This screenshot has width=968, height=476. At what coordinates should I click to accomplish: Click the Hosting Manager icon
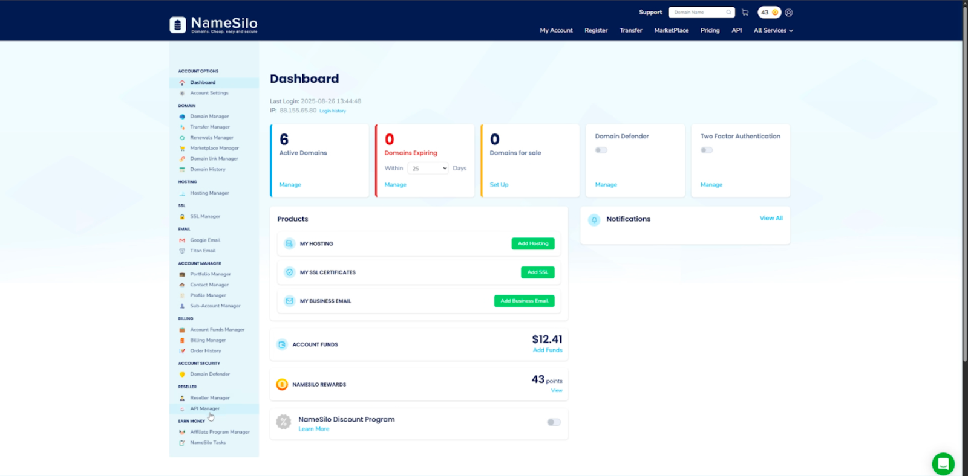coord(182,193)
